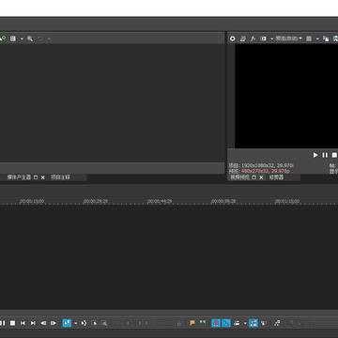
Task: Click the 00:00:44;29 ruler mark
Action: tap(160, 201)
